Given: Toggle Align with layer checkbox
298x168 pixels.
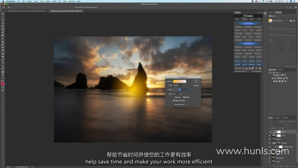Looking at the screenshot, I should coord(174,100).
